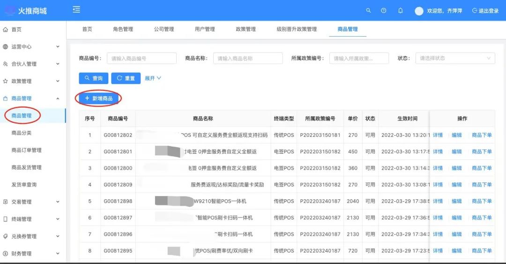Expand 政策管理 sidebar menu
Image resolution: width=506 pixels, height=264 pixels.
pyautogui.click(x=33, y=81)
